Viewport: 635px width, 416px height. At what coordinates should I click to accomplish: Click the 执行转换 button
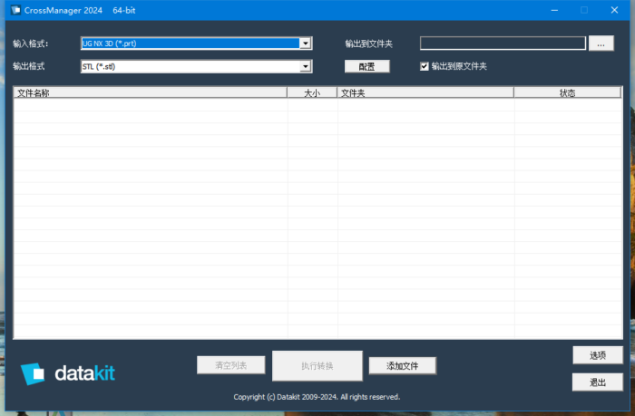click(x=317, y=366)
